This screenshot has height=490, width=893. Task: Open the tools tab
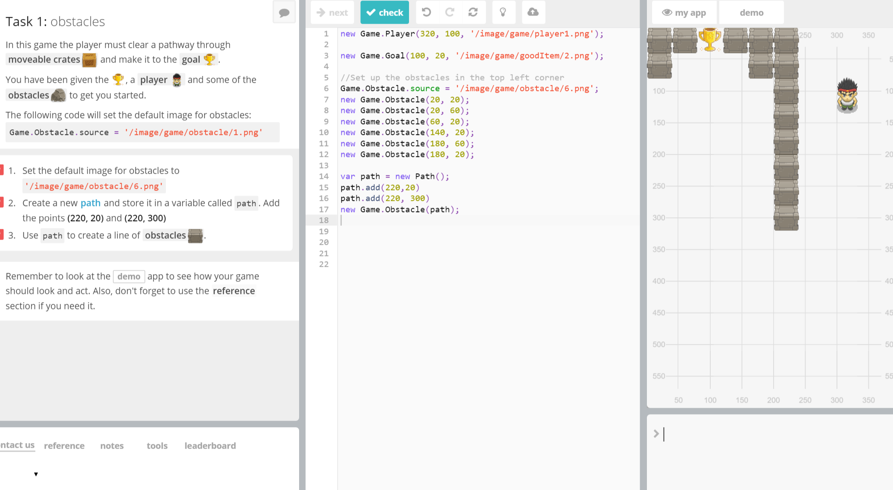click(x=157, y=446)
